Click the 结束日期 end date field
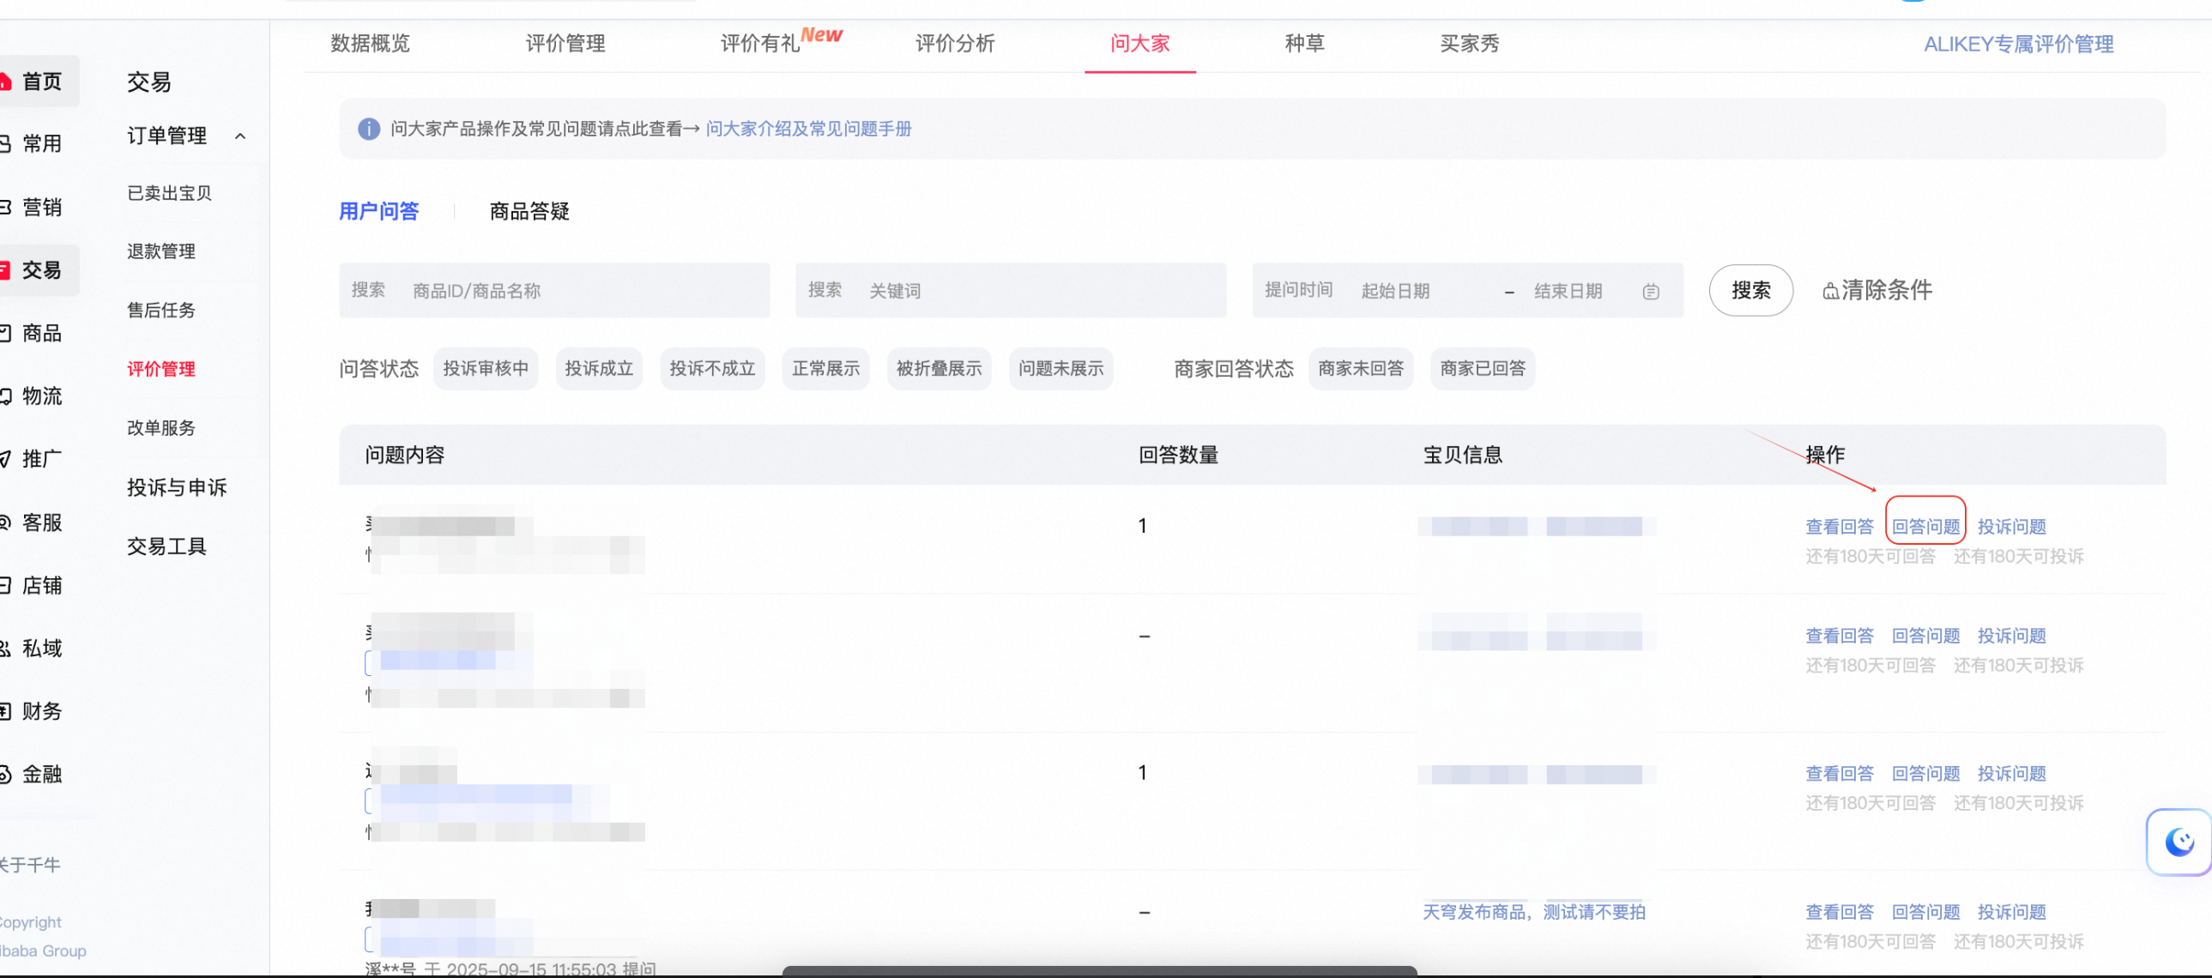 (1568, 291)
